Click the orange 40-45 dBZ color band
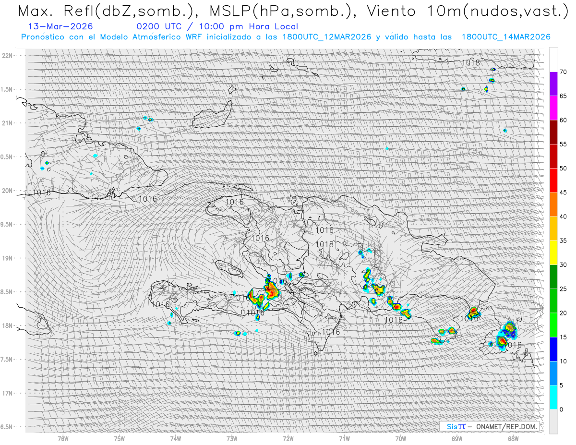The height and width of the screenshot is (445, 576). (x=553, y=204)
